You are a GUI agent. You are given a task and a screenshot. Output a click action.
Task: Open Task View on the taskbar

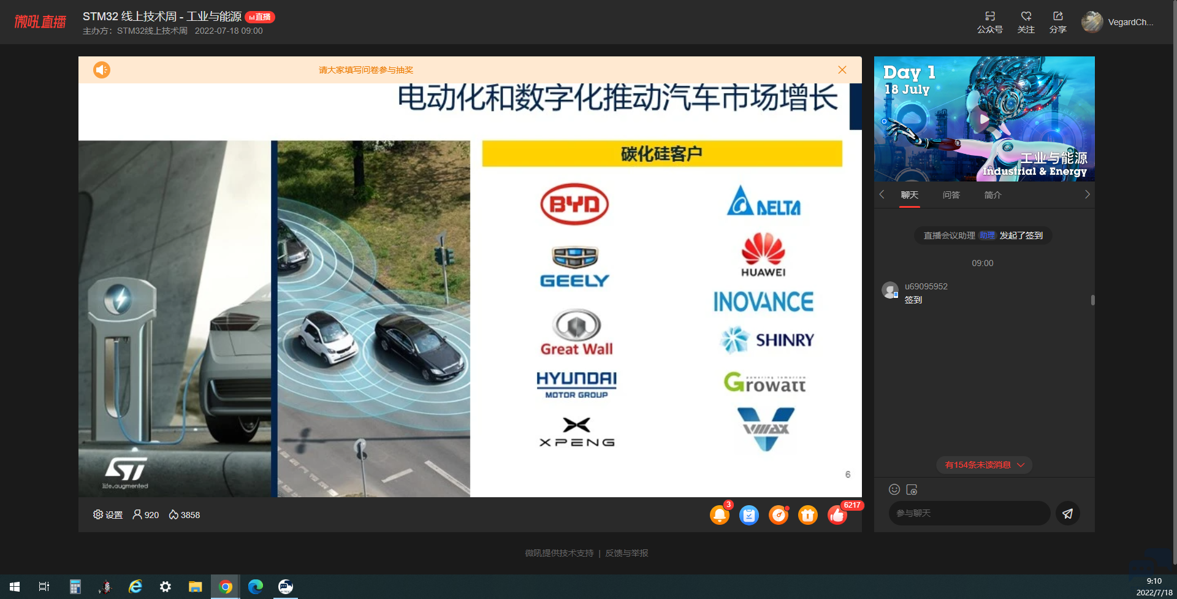44,587
